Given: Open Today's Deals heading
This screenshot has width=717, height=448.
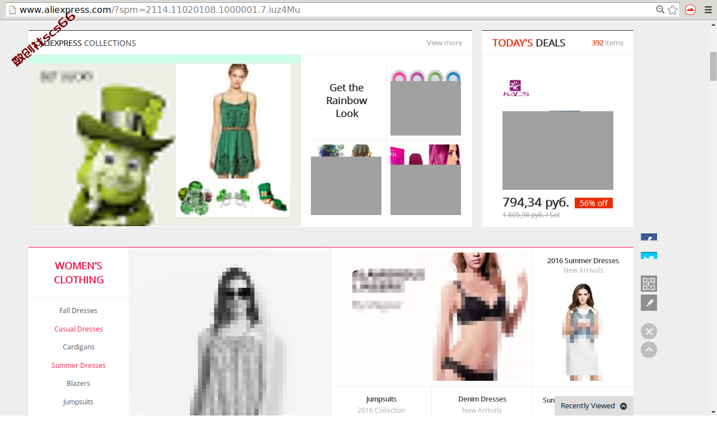Looking at the screenshot, I should pyautogui.click(x=529, y=43).
